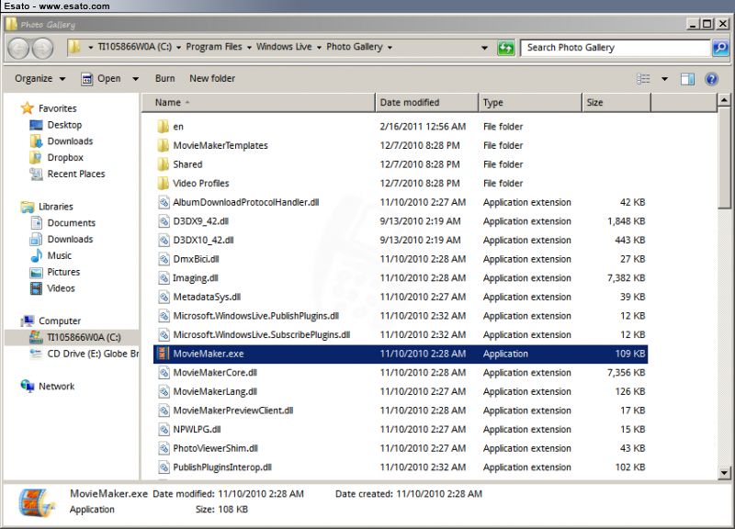735x529 pixels.
Task: Select Documents under Libraries
Action: click(72, 223)
